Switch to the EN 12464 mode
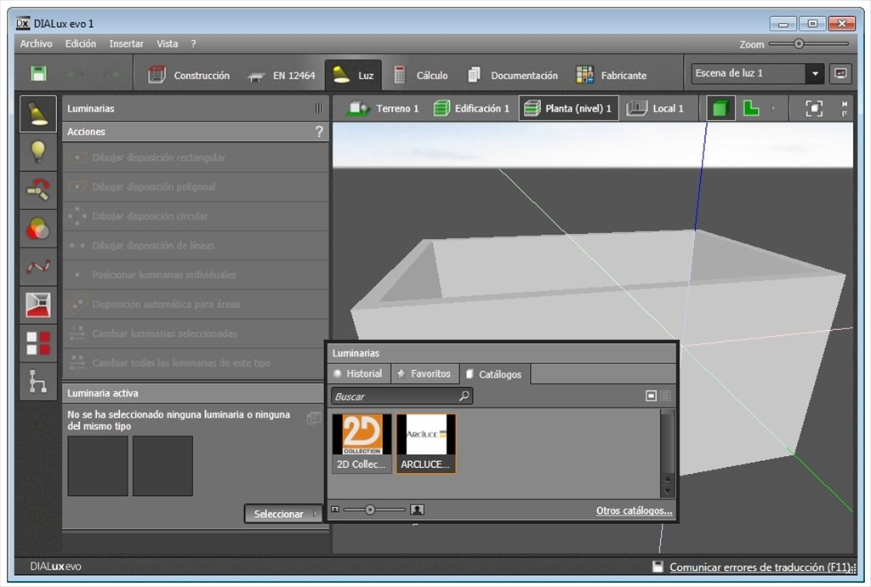 pyautogui.click(x=282, y=75)
